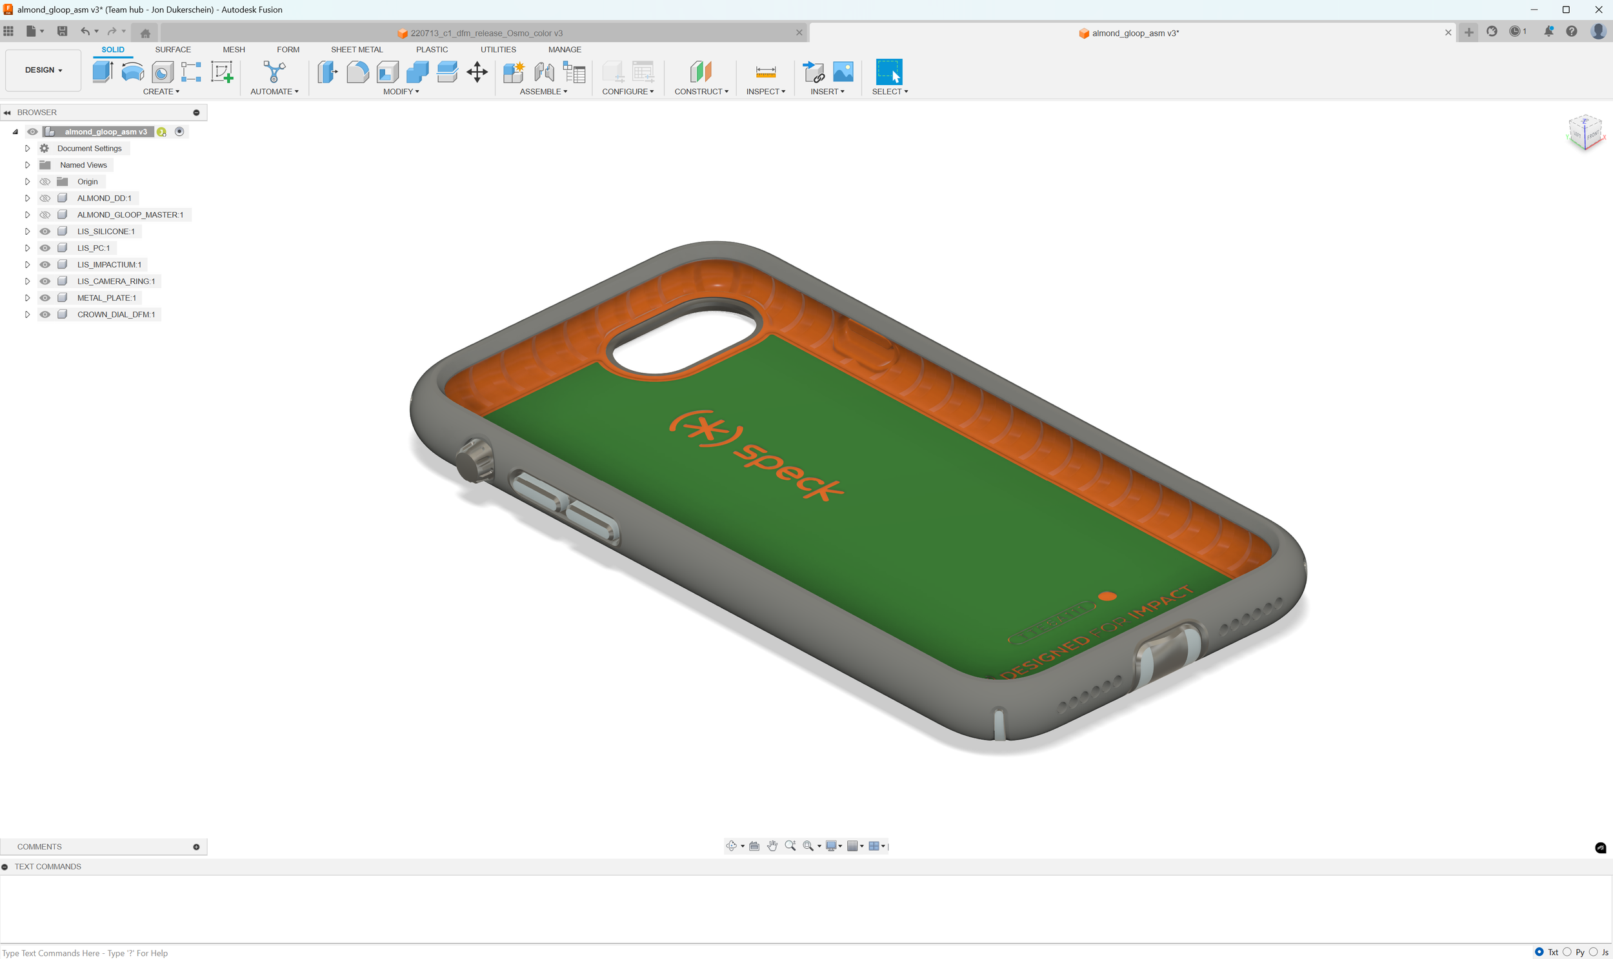Expand the METAL_PLATE:1 tree node

[27, 298]
